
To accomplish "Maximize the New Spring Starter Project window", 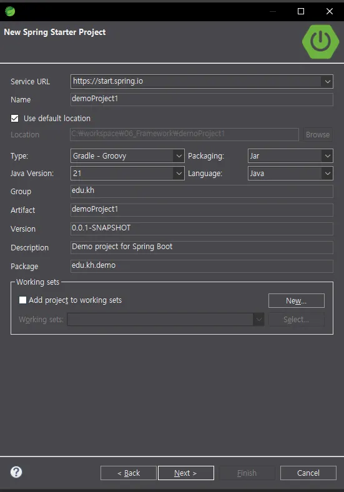I will [x=301, y=11].
